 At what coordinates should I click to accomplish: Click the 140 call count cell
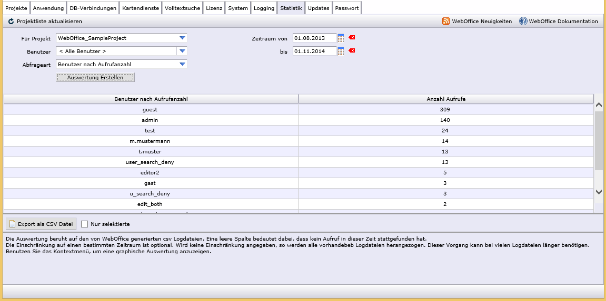point(445,120)
